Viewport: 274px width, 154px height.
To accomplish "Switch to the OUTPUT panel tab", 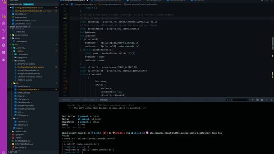I will pos(77,100).
